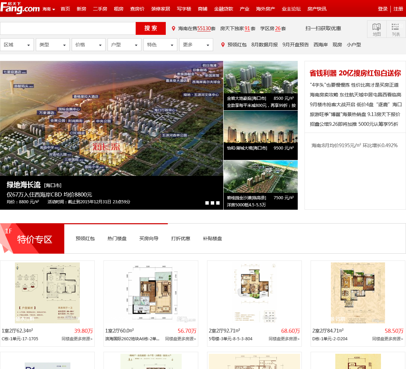Click 同楼盘更多房源 under D栋-1单元-2-D204

388,339
